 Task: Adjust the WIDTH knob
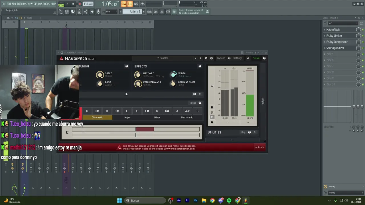click(173, 75)
